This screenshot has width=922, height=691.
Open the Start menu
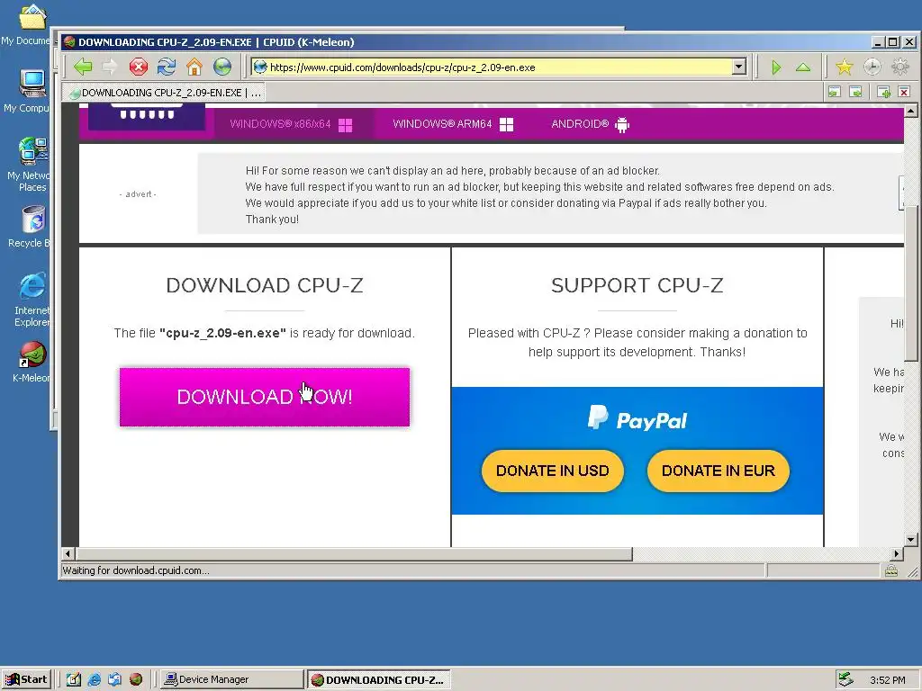point(27,679)
